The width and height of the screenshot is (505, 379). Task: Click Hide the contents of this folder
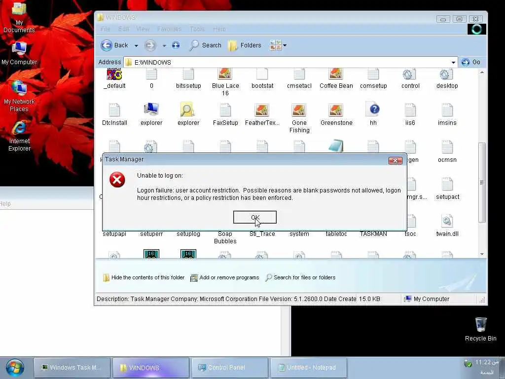click(x=144, y=277)
